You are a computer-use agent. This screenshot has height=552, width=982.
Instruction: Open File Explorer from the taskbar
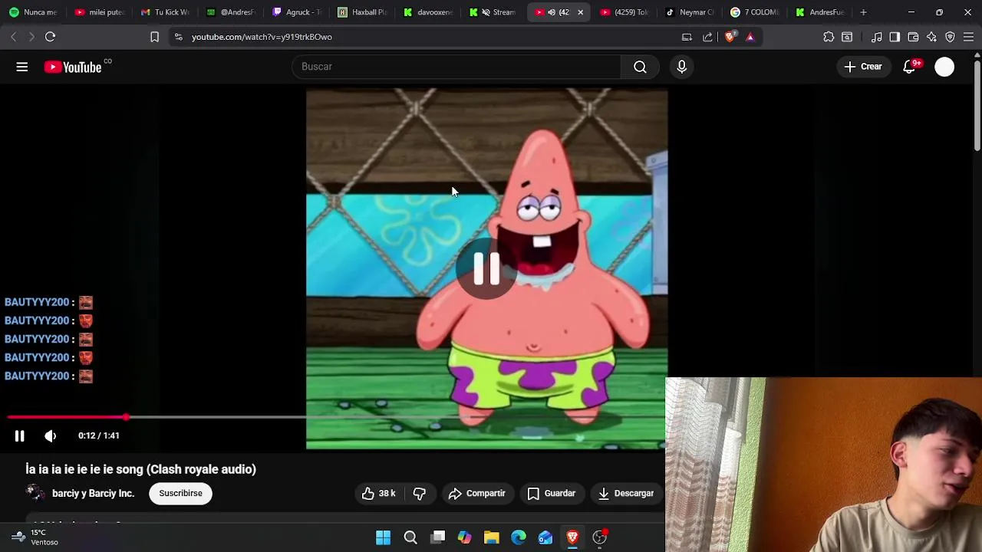coord(492,537)
